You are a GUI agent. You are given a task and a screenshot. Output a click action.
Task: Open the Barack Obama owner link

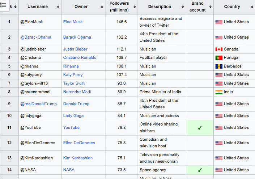[77, 37]
